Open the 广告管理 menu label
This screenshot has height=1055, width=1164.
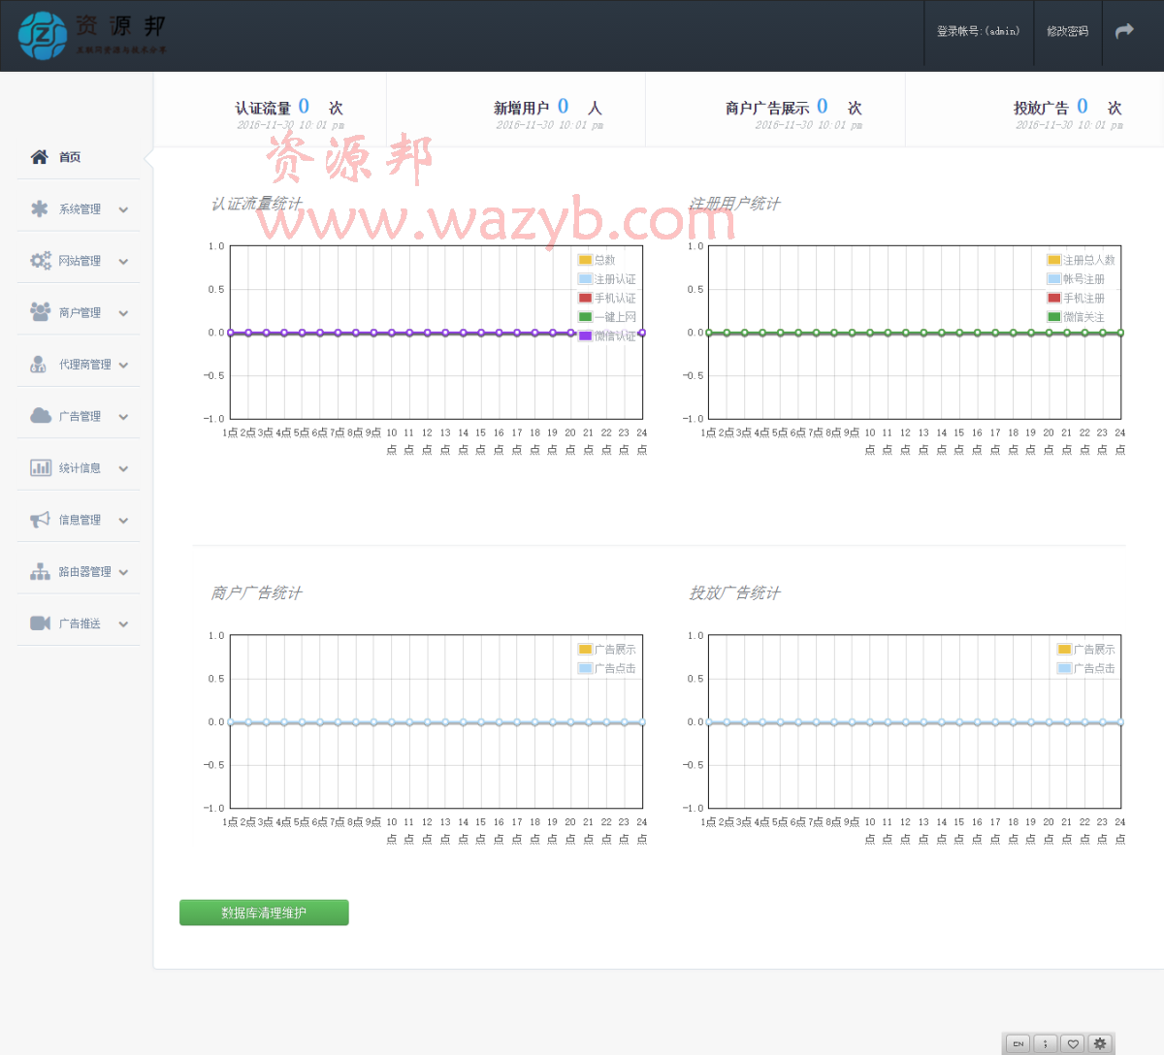tap(80, 417)
